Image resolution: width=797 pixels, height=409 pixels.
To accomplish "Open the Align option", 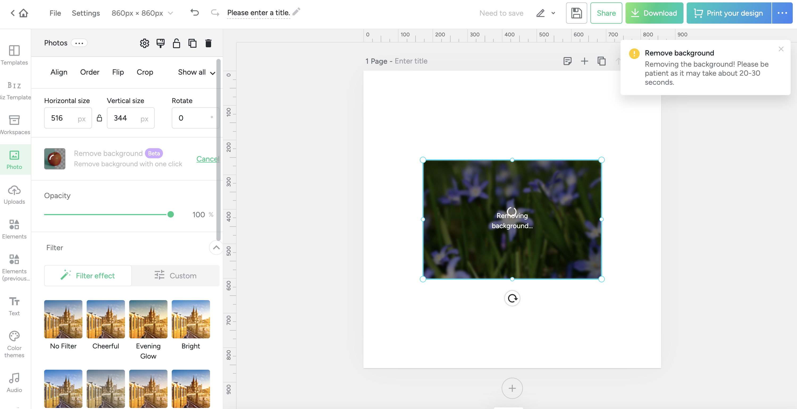I will click(x=59, y=72).
